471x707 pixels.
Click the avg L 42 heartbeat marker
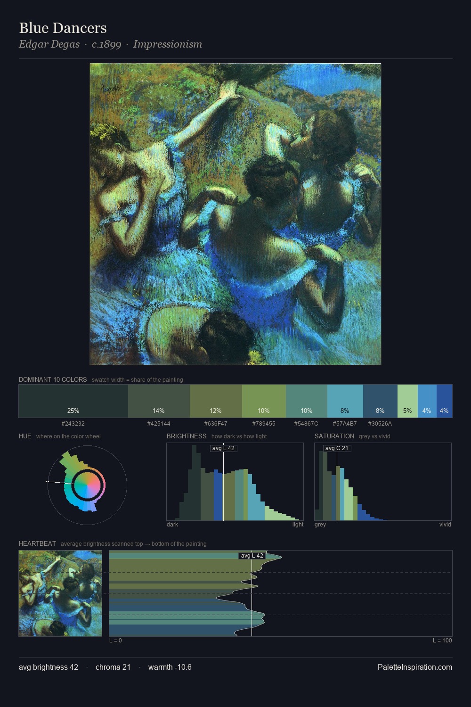(252, 556)
